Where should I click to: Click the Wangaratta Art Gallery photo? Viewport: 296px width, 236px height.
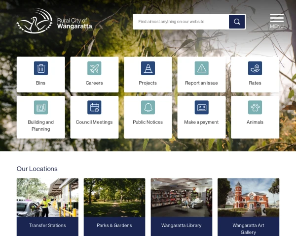tap(248, 198)
